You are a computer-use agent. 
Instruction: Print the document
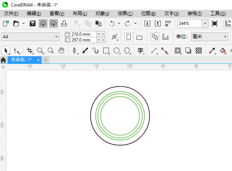64,23
